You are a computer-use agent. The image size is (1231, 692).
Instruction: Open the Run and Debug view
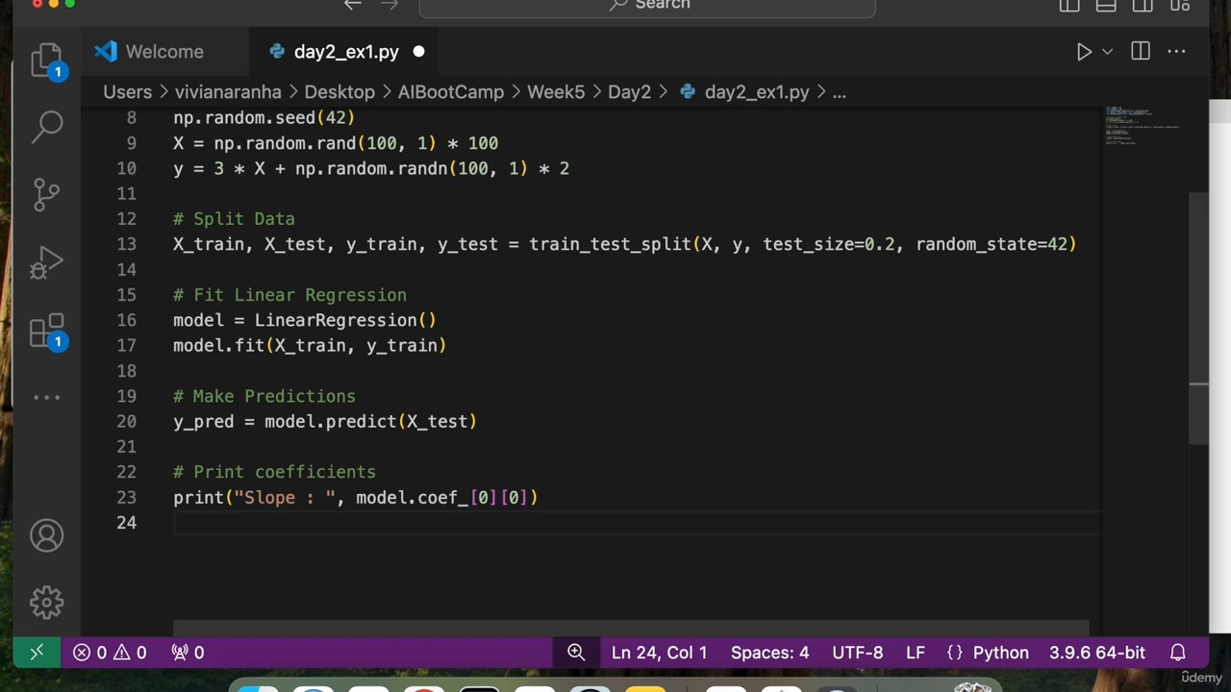click(x=46, y=263)
